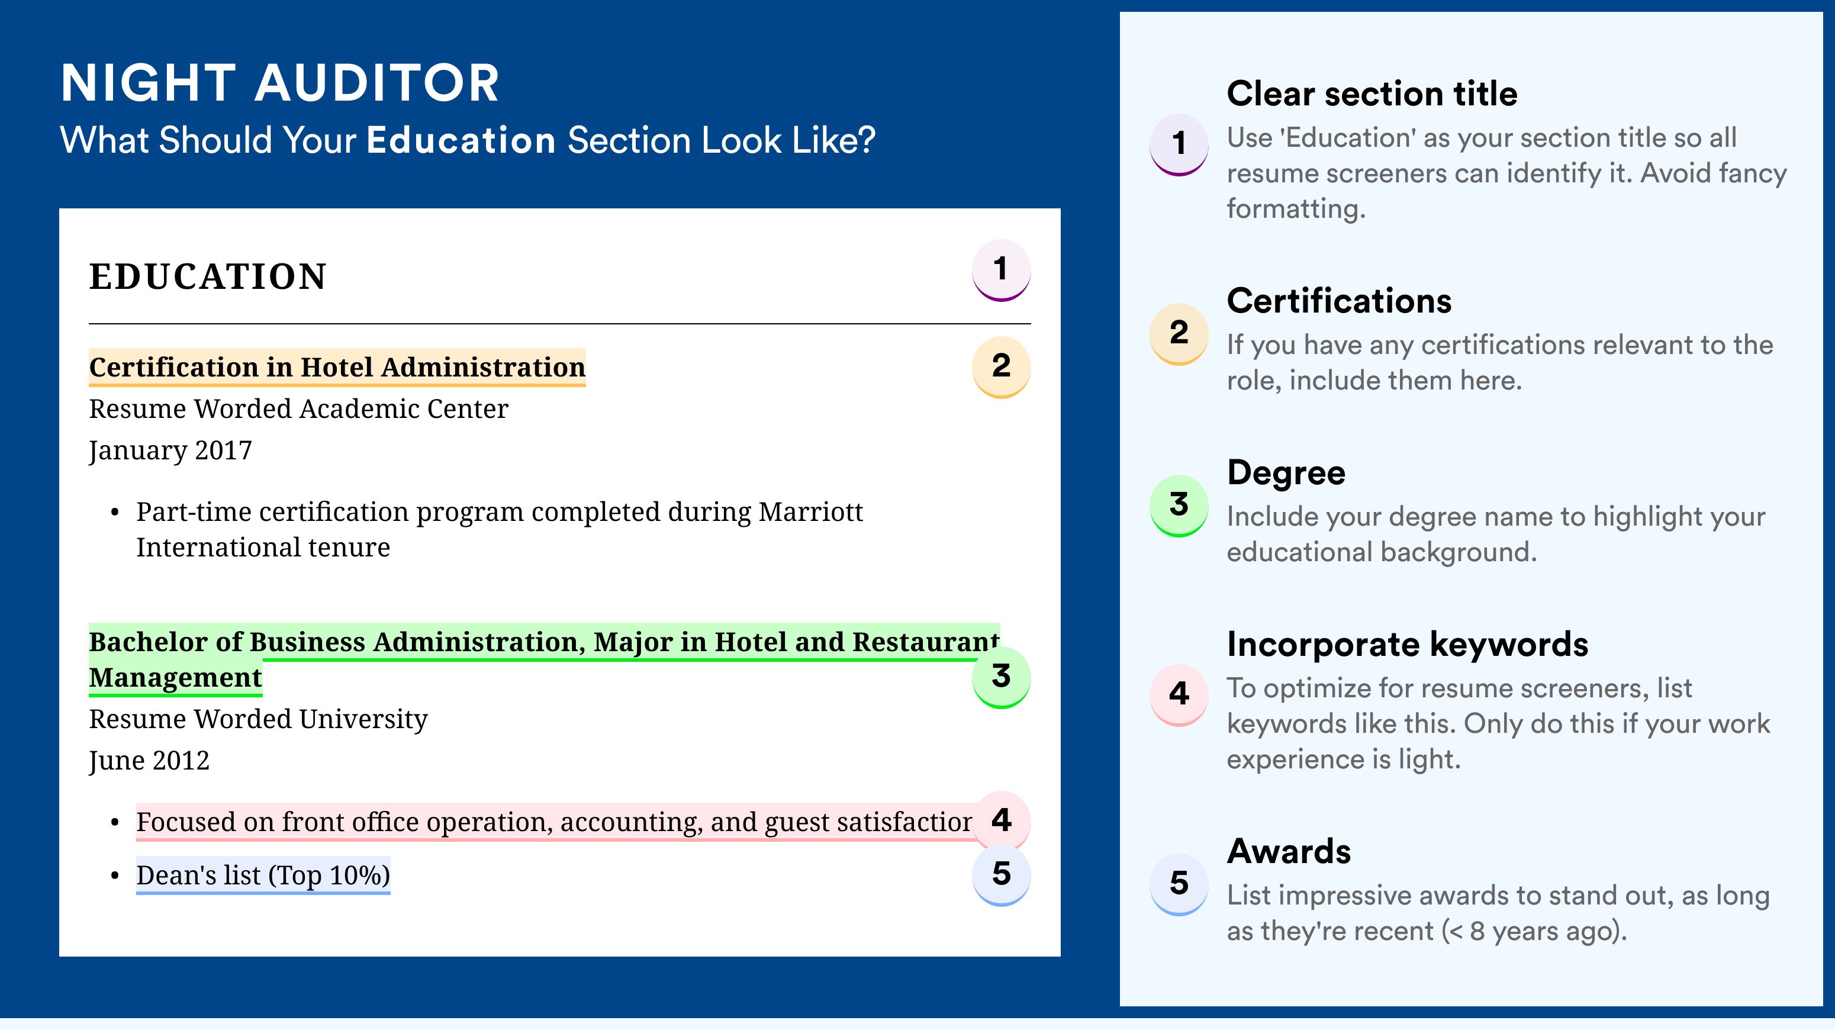Viewport: 1835px width, 1030px height.
Task: Click highlighted Dean's list (Top 10%) text
Action: [x=263, y=875]
